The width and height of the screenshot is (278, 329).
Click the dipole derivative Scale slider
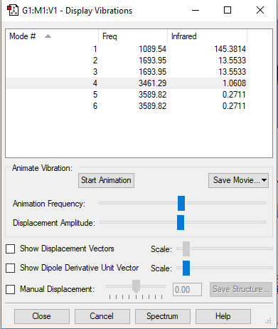click(x=186, y=268)
